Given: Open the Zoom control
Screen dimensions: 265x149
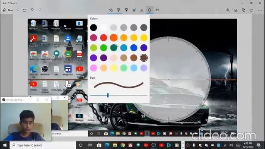Looking at the screenshot, I should tap(228, 10).
